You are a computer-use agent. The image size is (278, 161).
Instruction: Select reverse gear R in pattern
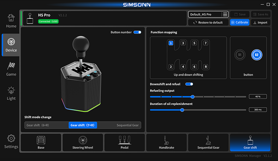206,67
